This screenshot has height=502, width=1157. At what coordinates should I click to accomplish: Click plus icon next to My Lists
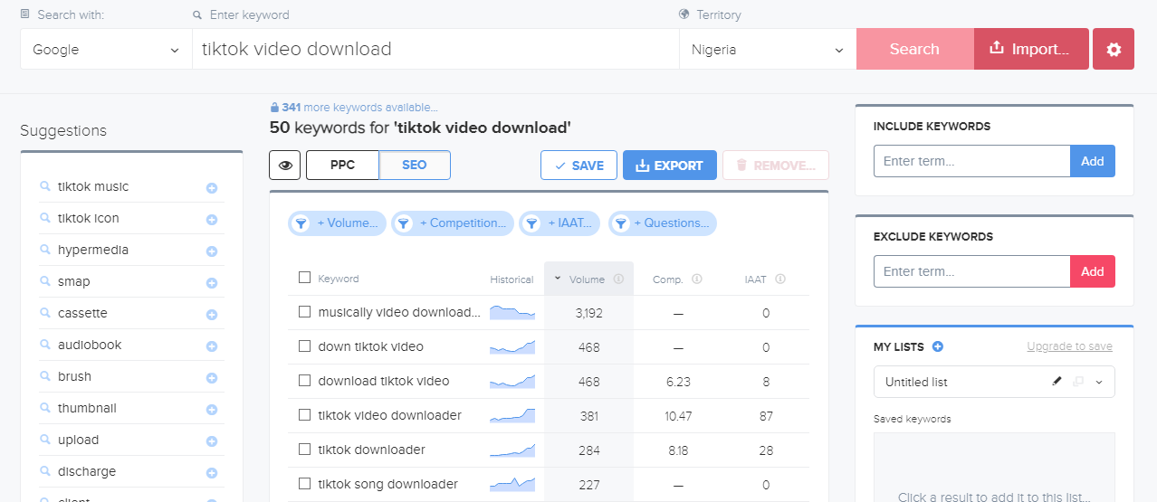(938, 346)
